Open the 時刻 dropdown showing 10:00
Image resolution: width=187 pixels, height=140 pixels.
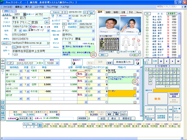(x=57, y=63)
